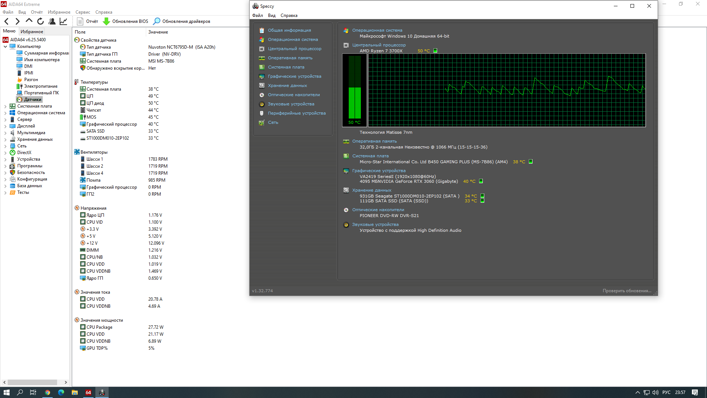Select Суммарная информация tree item
Viewport: 707px width, 398px height.
coord(43,53)
